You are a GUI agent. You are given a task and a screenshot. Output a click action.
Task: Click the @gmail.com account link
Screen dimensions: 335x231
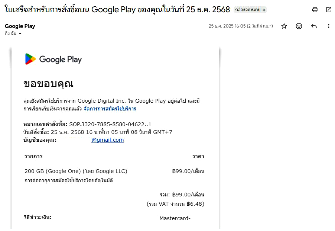(107, 140)
